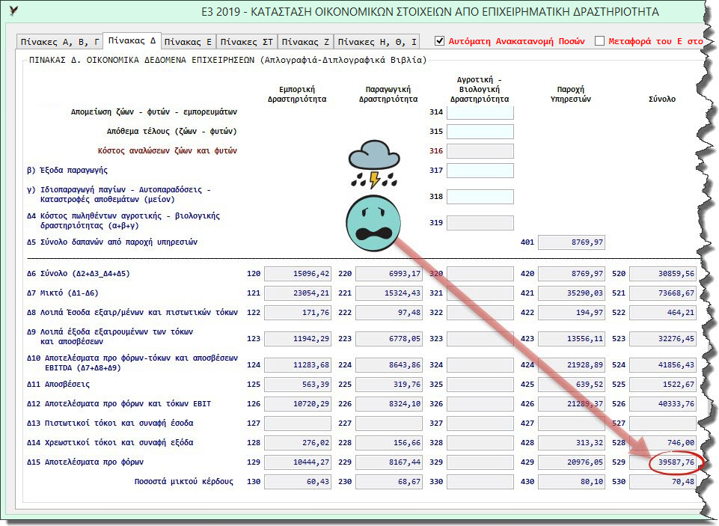Select empty field 227 in Δ13 row
The height and width of the screenshot is (526, 719).
tap(389, 423)
